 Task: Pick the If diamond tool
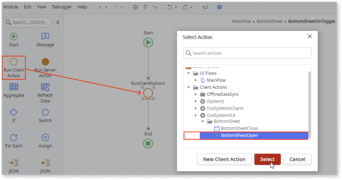click(14, 112)
